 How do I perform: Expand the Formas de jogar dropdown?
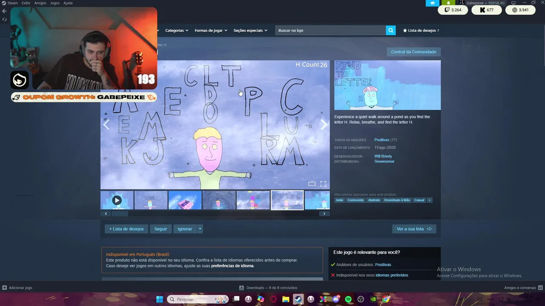click(x=211, y=31)
